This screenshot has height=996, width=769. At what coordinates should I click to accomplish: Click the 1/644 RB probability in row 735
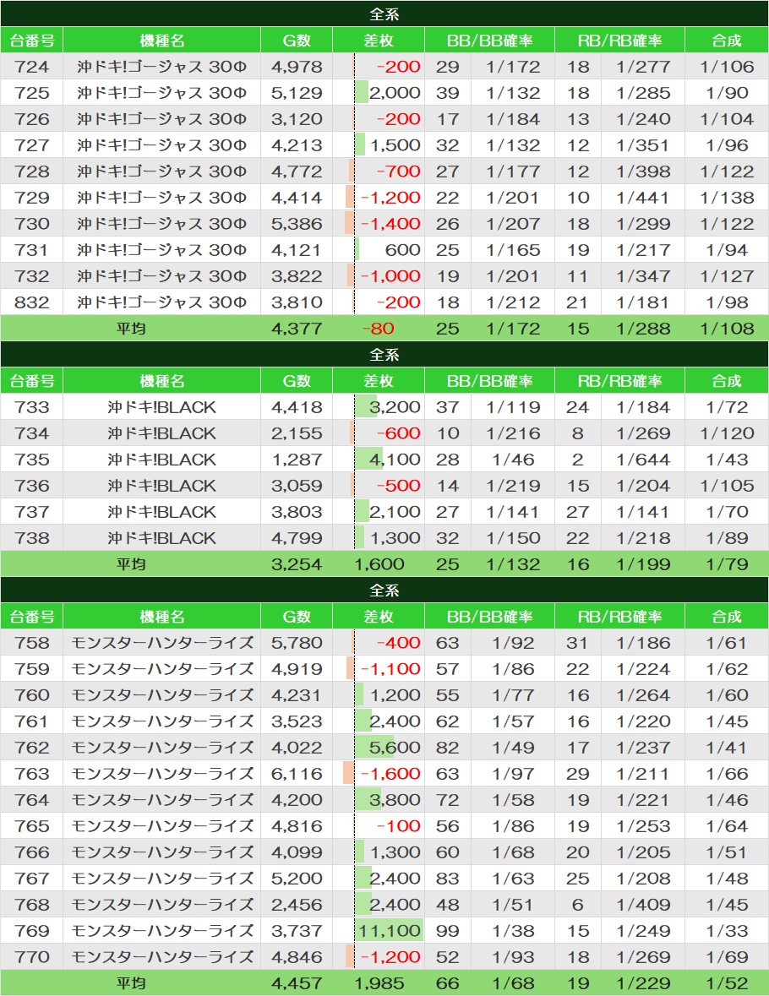pyautogui.click(x=643, y=460)
